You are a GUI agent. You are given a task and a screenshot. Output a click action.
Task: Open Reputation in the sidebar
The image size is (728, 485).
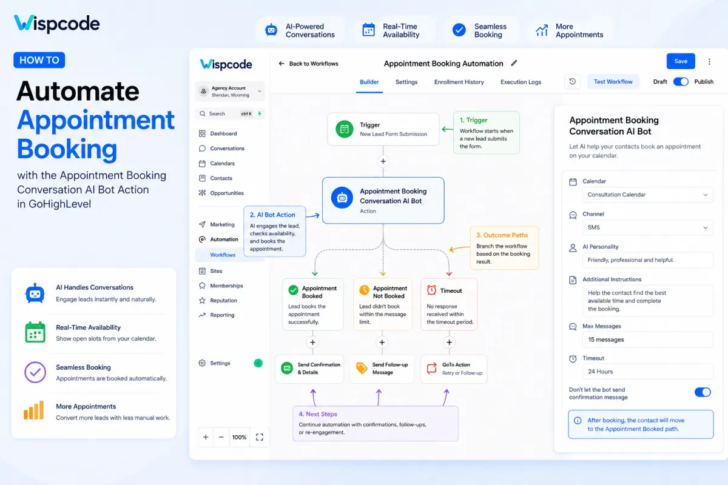218,301
